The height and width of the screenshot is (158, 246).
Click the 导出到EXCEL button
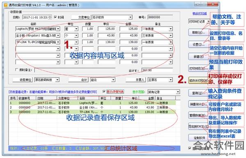click(198, 126)
